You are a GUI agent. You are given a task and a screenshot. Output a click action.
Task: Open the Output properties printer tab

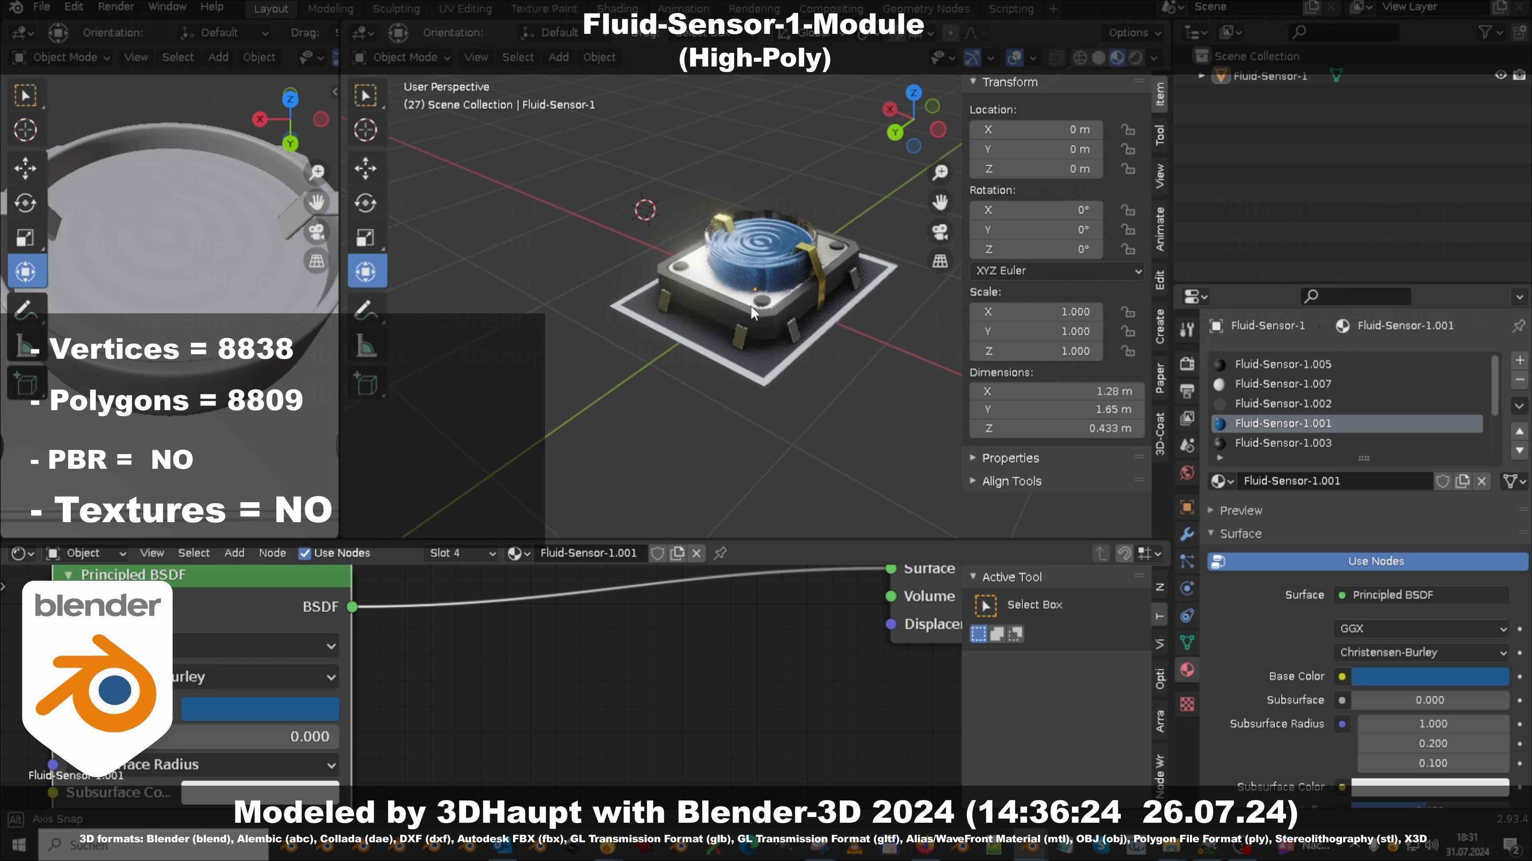(x=1187, y=391)
